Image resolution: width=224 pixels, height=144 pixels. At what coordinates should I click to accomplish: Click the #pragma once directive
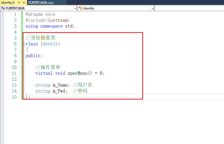40,14
